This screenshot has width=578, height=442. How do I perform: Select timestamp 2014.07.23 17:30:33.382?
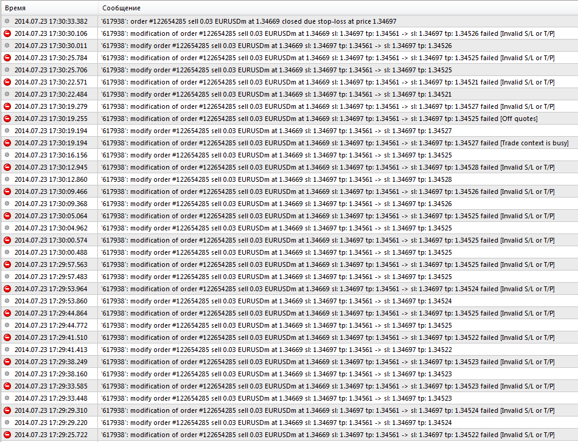[x=51, y=21]
